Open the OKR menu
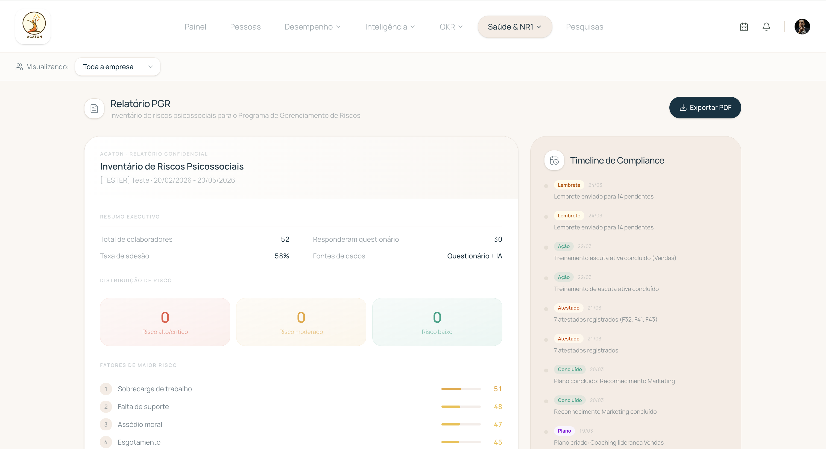The height and width of the screenshot is (449, 826). pyautogui.click(x=451, y=27)
